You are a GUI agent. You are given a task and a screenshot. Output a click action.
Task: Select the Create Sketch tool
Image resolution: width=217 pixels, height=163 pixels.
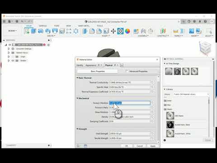(x=27, y=31)
